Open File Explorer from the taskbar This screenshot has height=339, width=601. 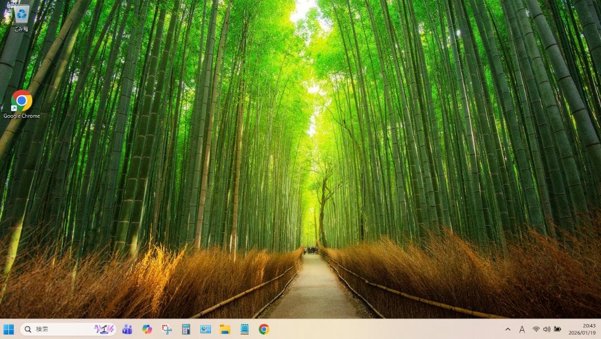click(x=225, y=329)
